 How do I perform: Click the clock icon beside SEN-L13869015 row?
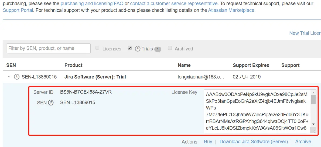pyautogui.click(x=16, y=77)
